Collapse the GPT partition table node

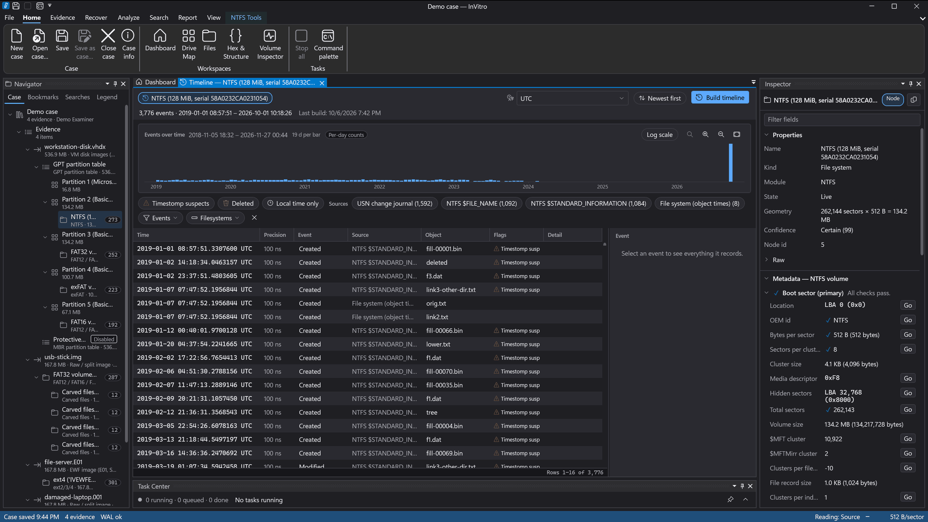pos(36,167)
